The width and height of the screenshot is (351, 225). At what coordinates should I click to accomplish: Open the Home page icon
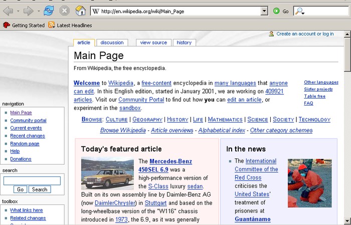click(80, 10)
